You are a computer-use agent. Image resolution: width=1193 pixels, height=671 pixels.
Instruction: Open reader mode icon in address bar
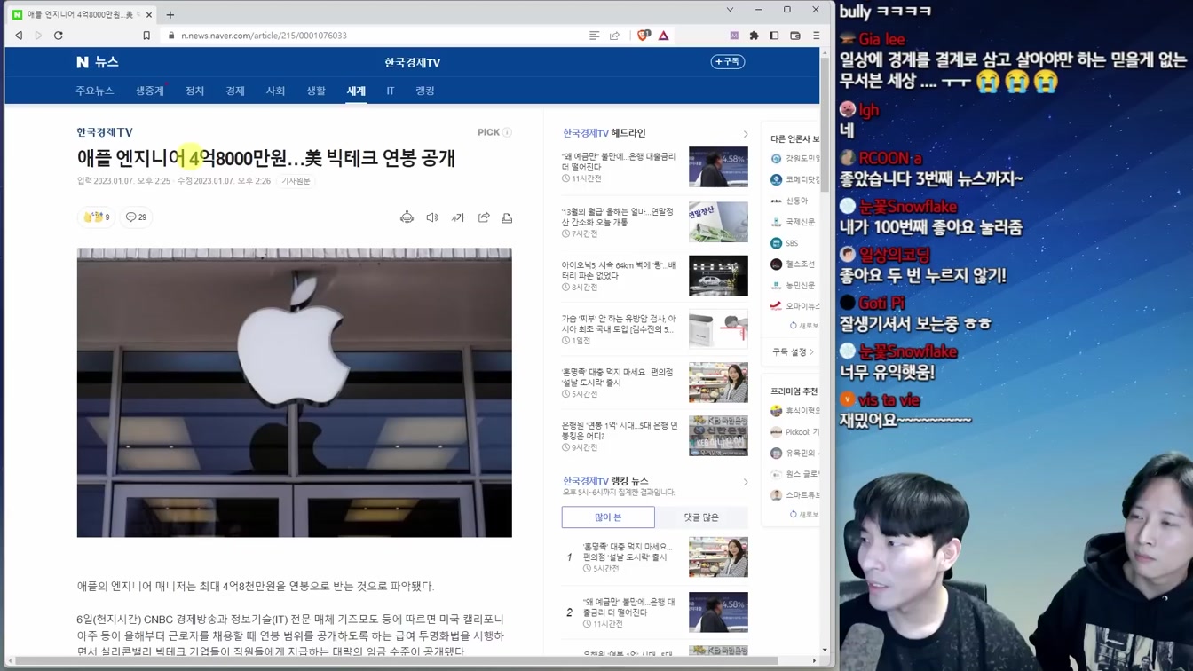point(594,36)
